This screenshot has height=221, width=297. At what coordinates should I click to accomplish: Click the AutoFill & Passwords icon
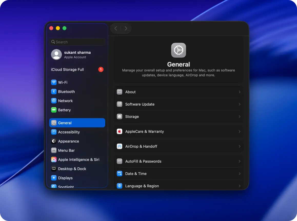(x=120, y=161)
